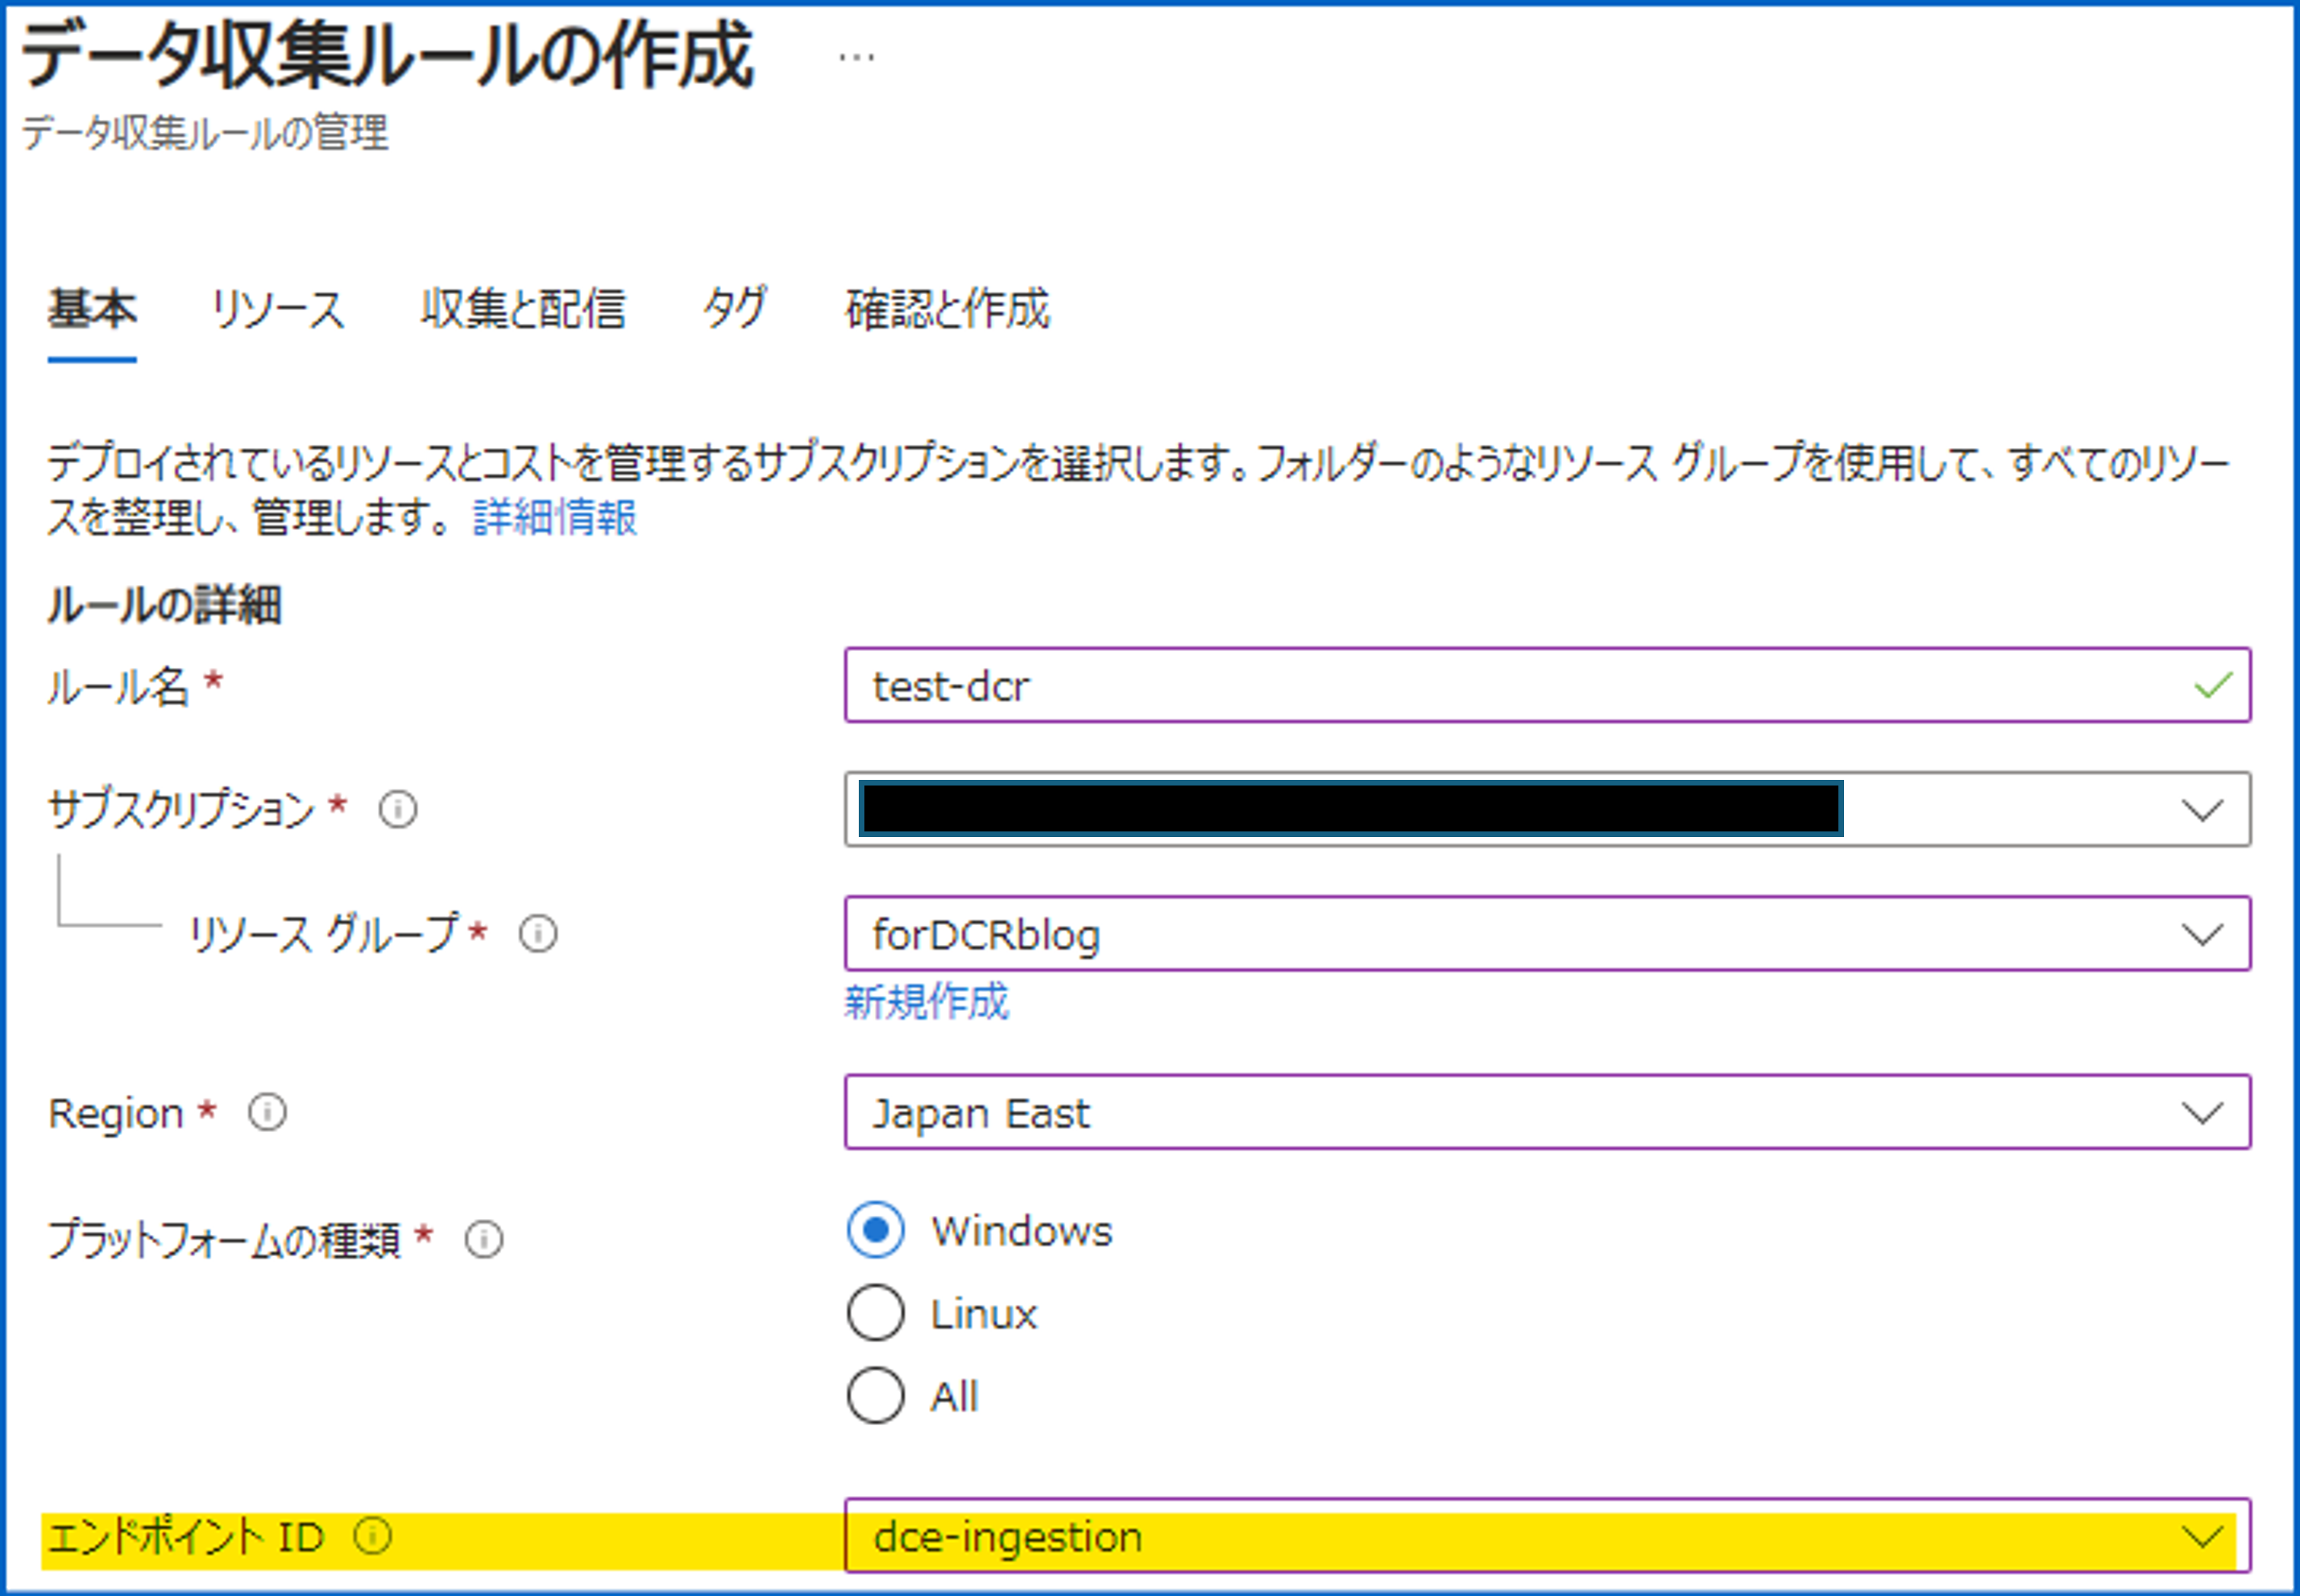
Task: Click the データ収集ルールの管理 subtitle
Action: pos(205,132)
